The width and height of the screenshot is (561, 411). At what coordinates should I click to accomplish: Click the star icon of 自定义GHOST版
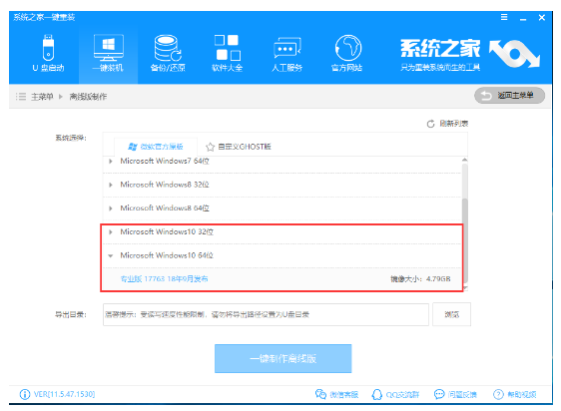[x=210, y=147]
